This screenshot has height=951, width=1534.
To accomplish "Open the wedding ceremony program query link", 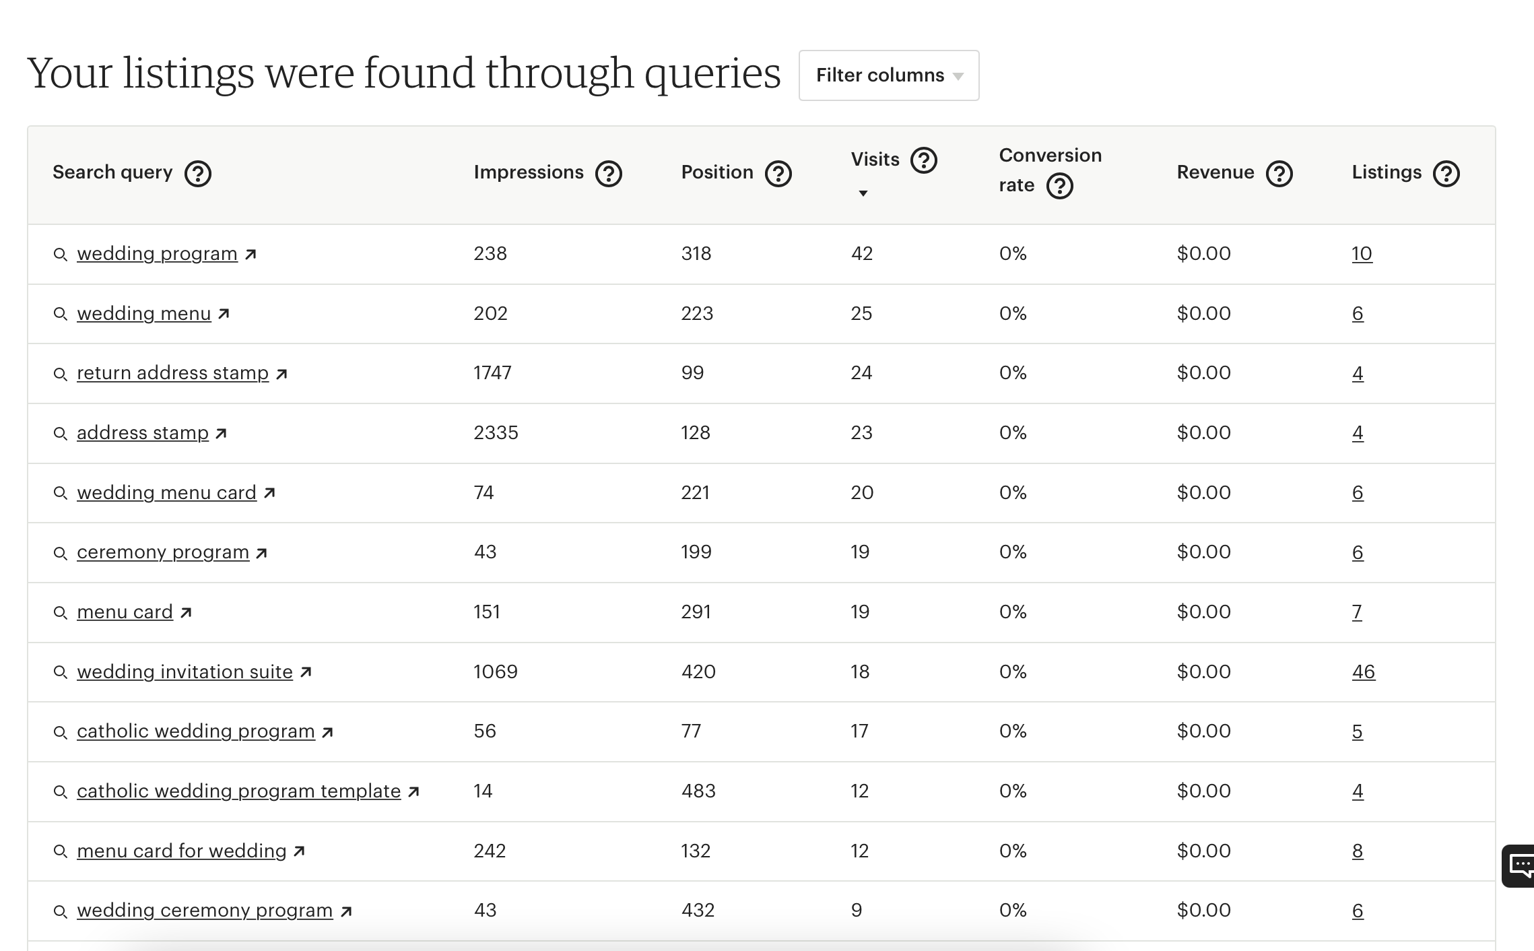I will (x=205, y=911).
